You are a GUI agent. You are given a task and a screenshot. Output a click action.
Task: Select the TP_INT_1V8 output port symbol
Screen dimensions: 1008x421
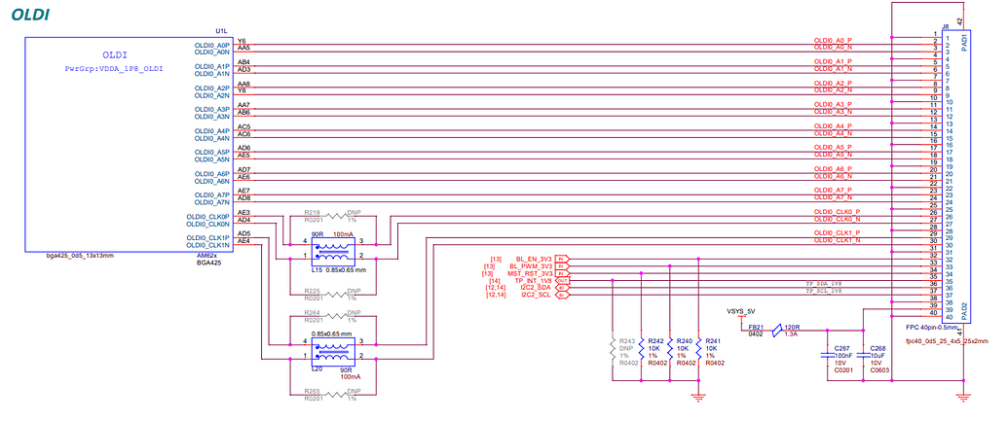tap(562, 280)
